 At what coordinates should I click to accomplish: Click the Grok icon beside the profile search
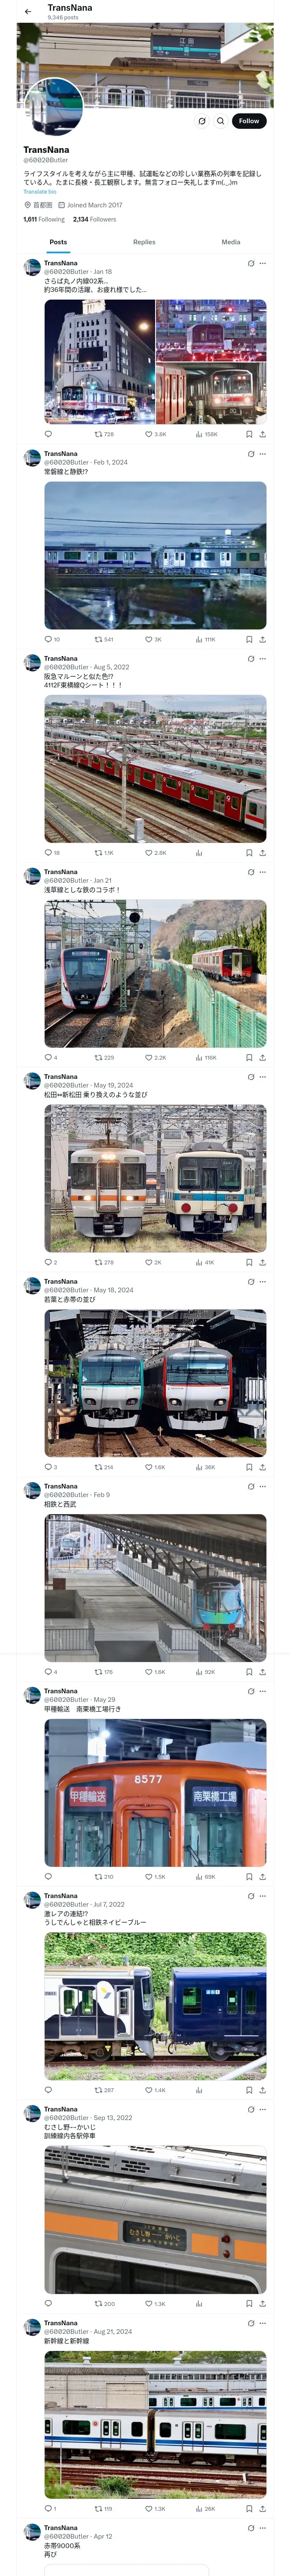coord(202,121)
